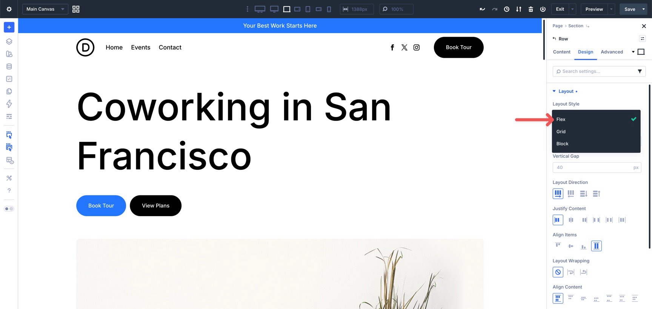
Task: Click the Section breadcrumb link
Action: 576,26
